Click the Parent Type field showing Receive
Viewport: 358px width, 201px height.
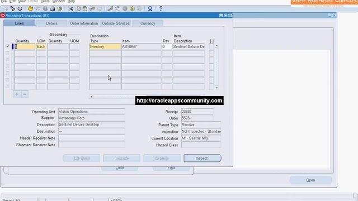click(201, 125)
